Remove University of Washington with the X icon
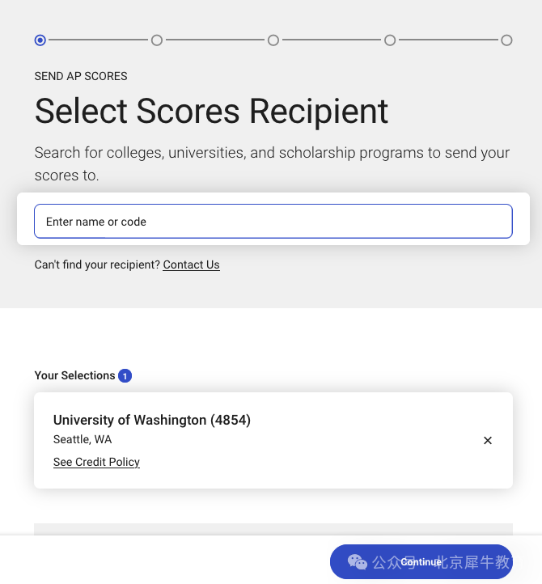 coord(487,440)
